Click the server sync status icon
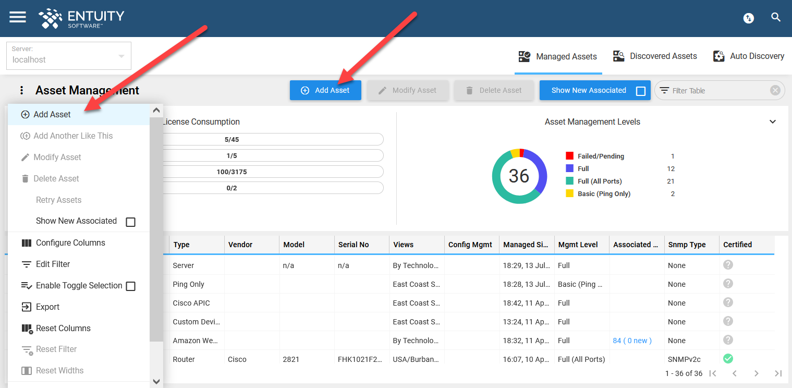Image resolution: width=792 pixels, height=388 pixels. (x=748, y=18)
